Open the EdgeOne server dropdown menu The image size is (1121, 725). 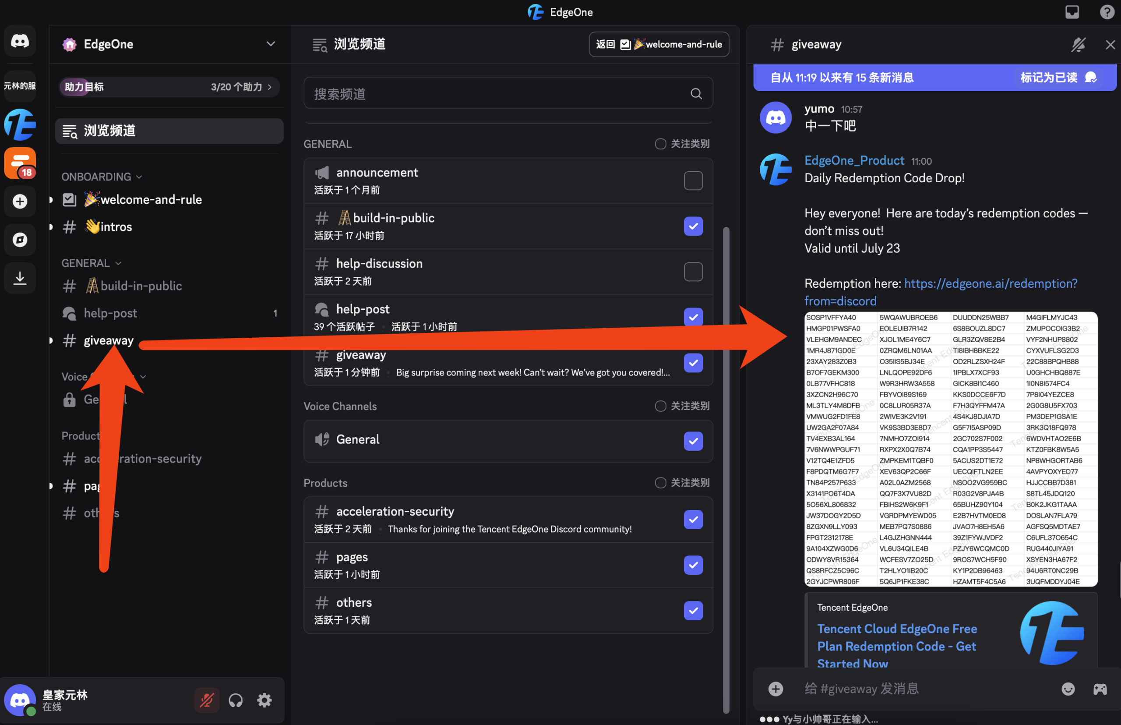pos(271,44)
